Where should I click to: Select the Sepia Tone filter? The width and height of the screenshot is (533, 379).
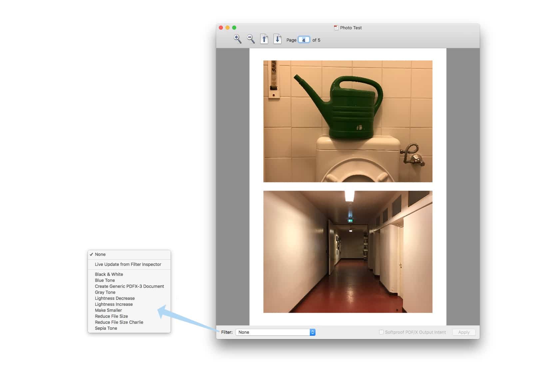[106, 328]
